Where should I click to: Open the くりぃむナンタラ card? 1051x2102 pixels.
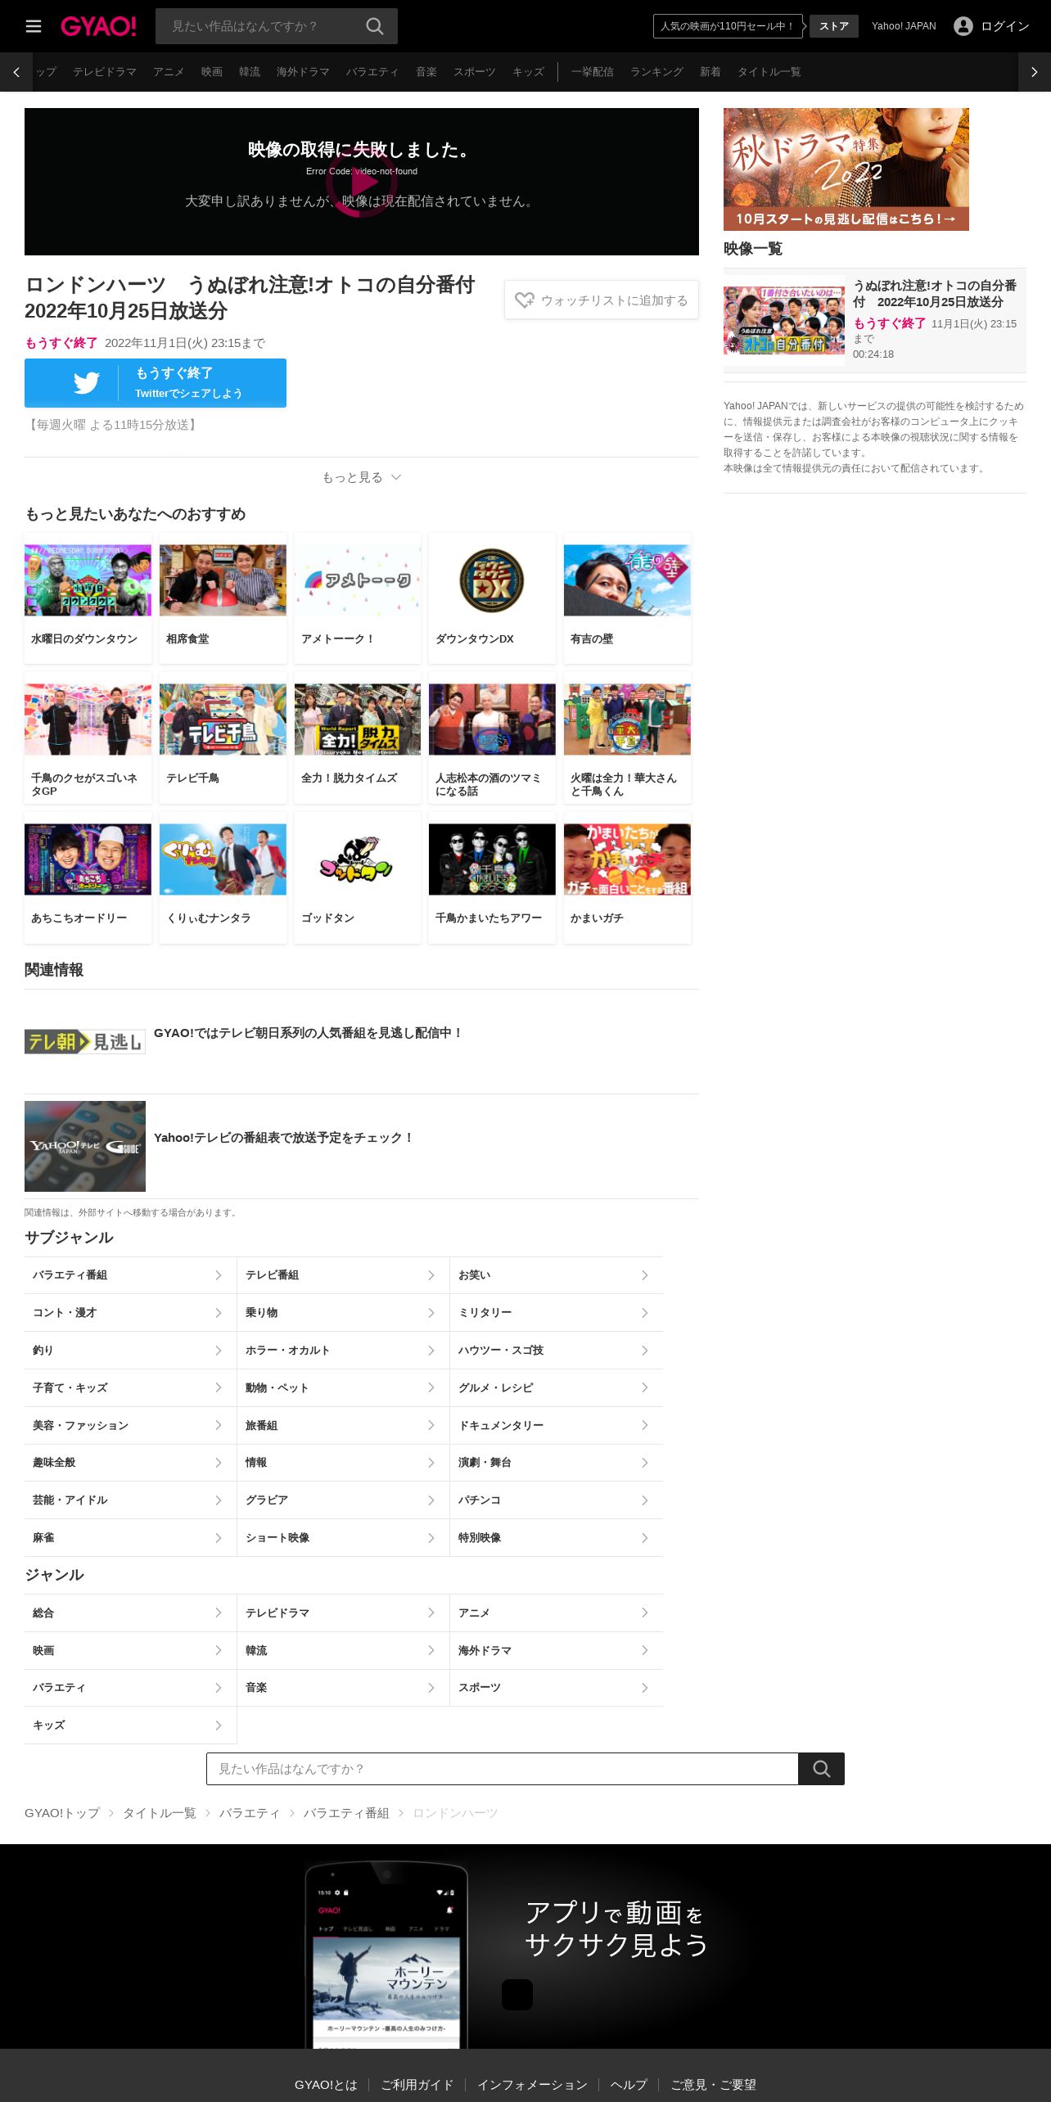(223, 877)
